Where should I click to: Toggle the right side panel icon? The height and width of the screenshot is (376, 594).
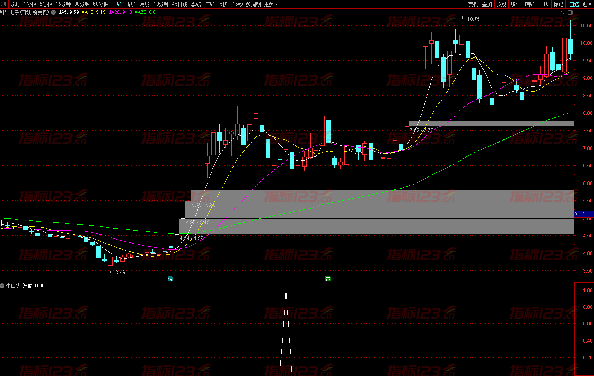point(570,12)
